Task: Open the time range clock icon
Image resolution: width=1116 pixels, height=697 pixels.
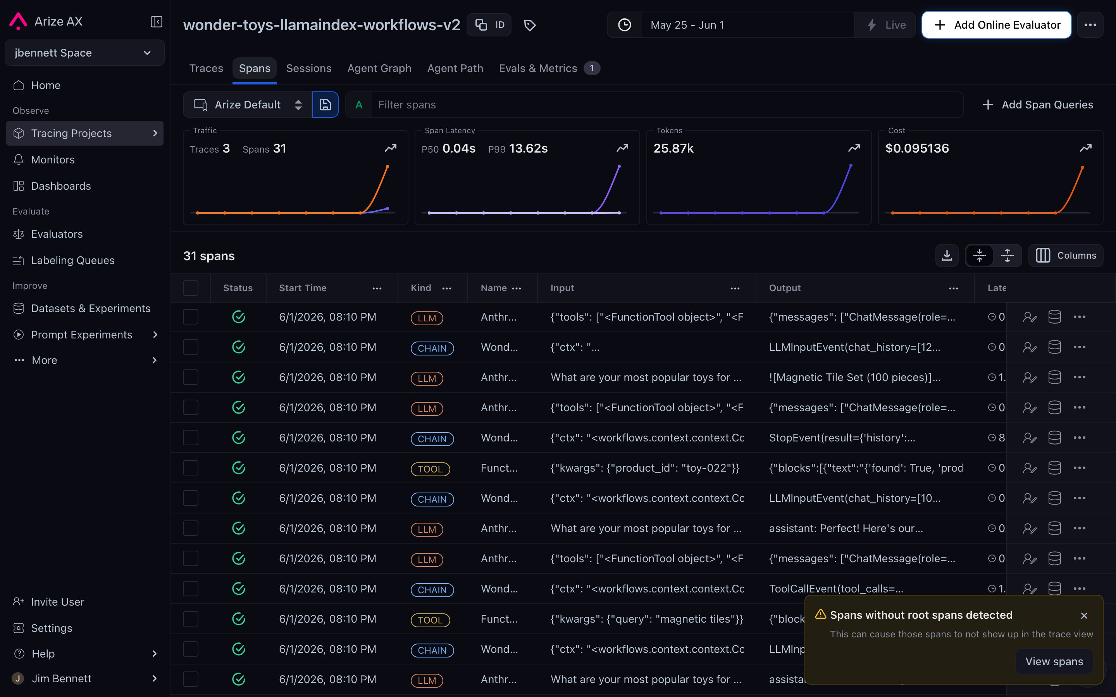Action: pyautogui.click(x=624, y=25)
